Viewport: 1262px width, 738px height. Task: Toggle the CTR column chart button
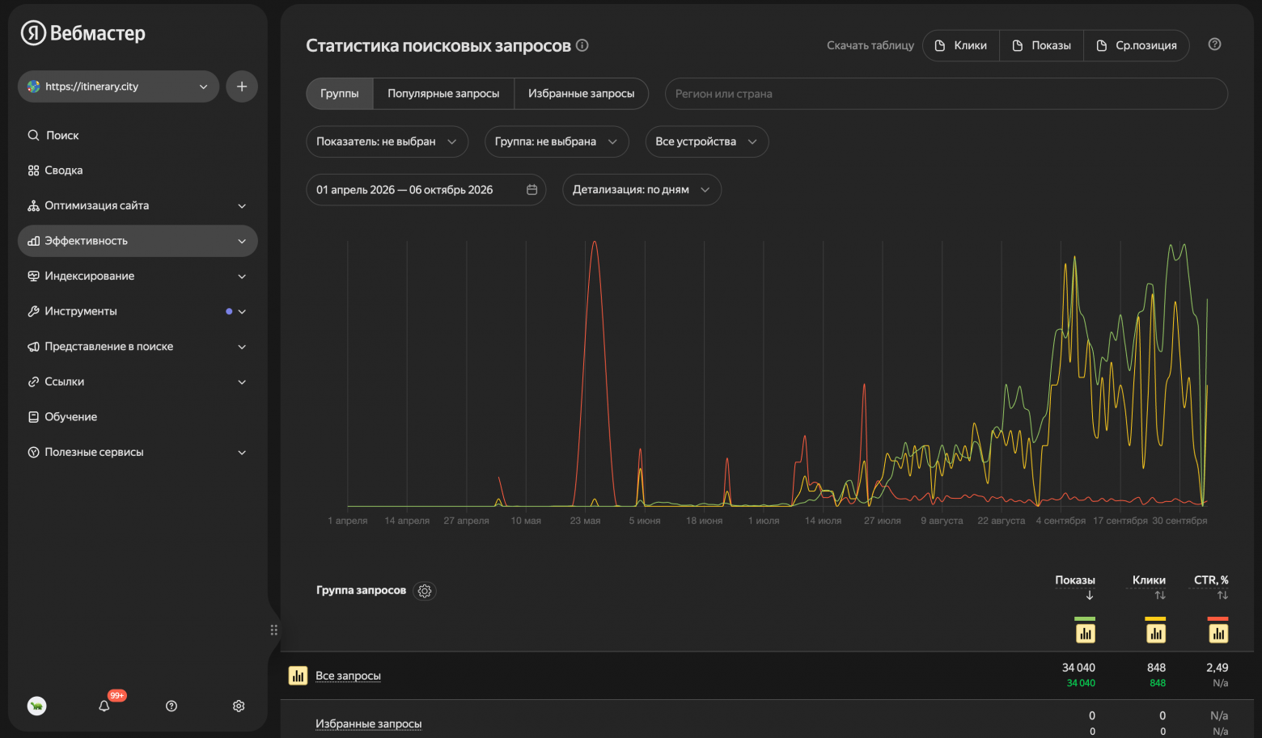click(1218, 633)
